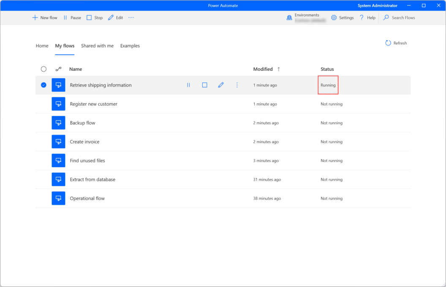446x287 pixels.
Task: Open the Environments selector
Action: pos(306,18)
